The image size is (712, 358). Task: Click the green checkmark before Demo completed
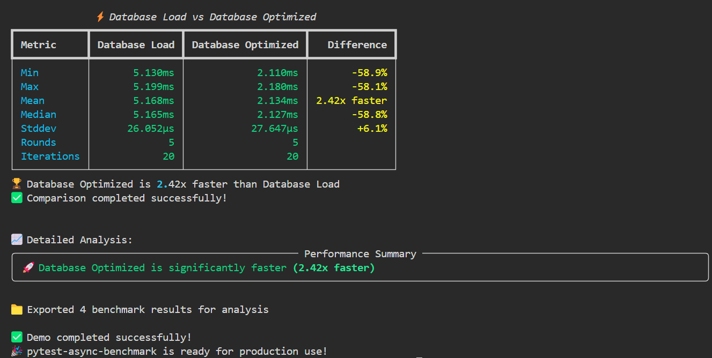[x=17, y=338]
